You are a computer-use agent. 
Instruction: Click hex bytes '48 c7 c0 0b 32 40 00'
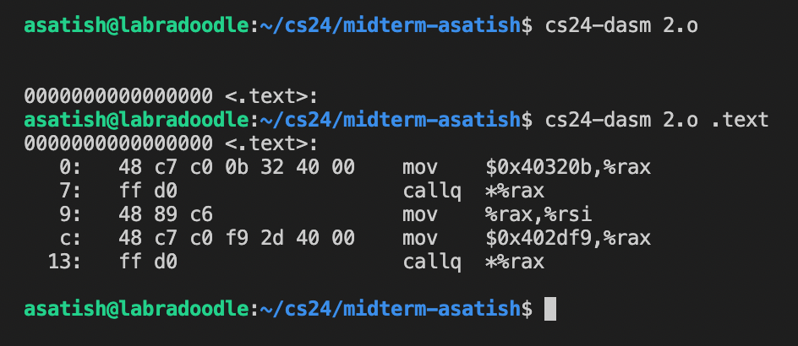coord(235,167)
